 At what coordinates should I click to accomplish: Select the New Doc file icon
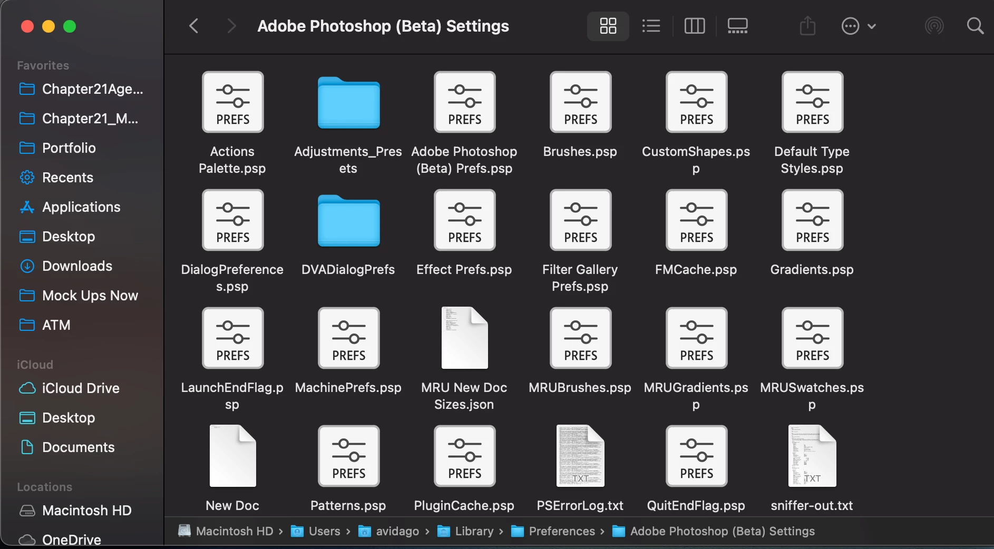click(x=232, y=456)
